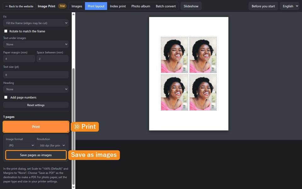Click the orange Print button
The image size is (302, 189).
[x=36, y=127]
